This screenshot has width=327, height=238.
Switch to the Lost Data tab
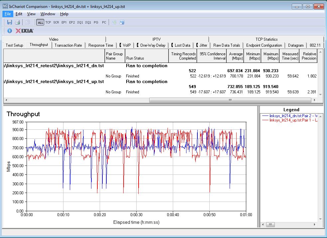coord(181,45)
